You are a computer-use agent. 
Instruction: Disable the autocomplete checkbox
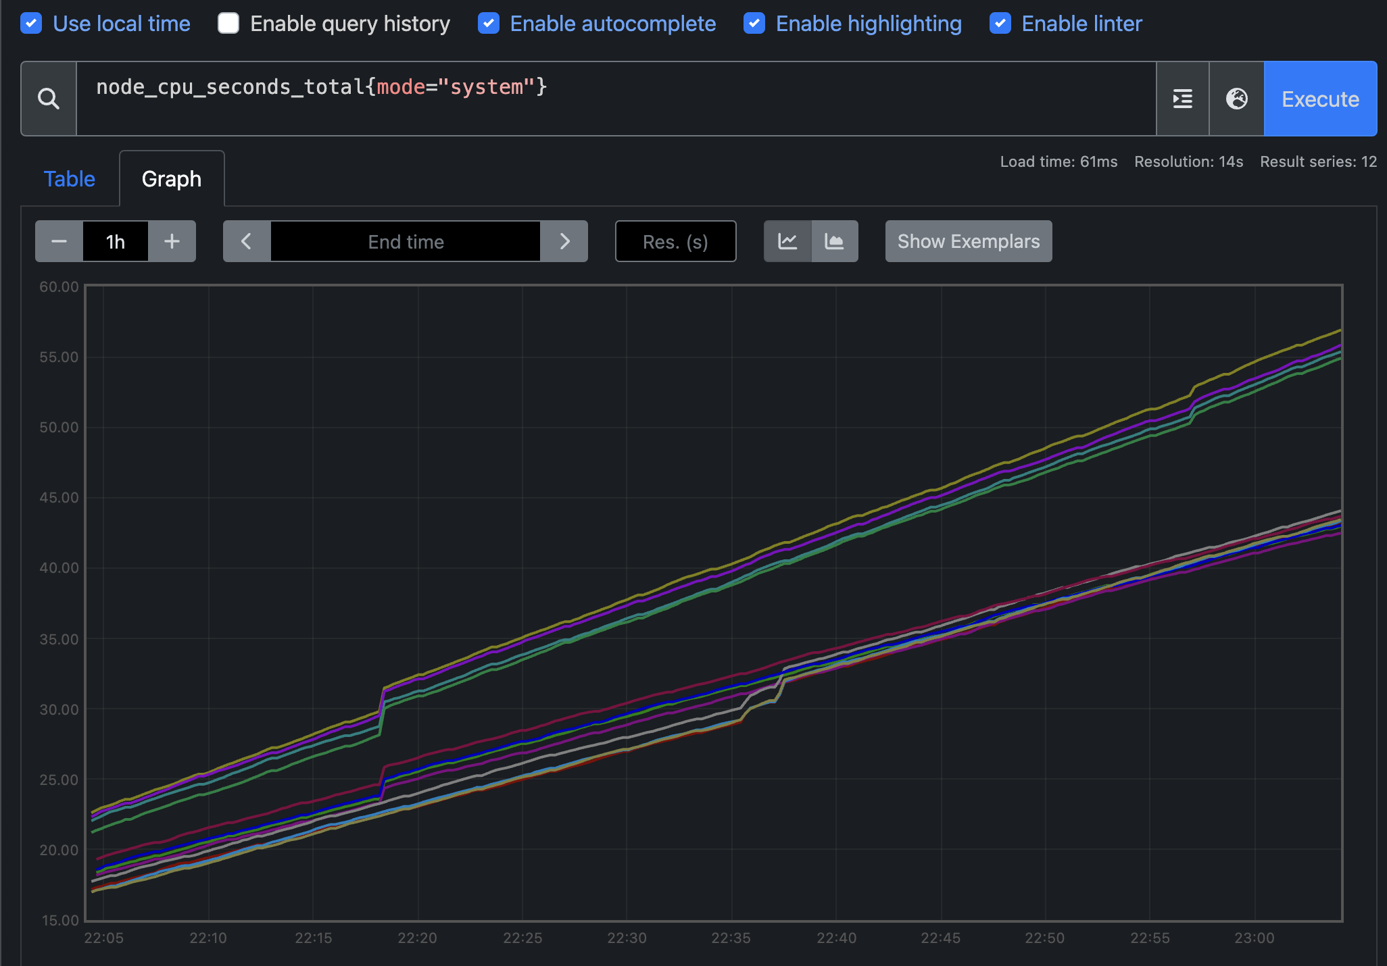488,24
